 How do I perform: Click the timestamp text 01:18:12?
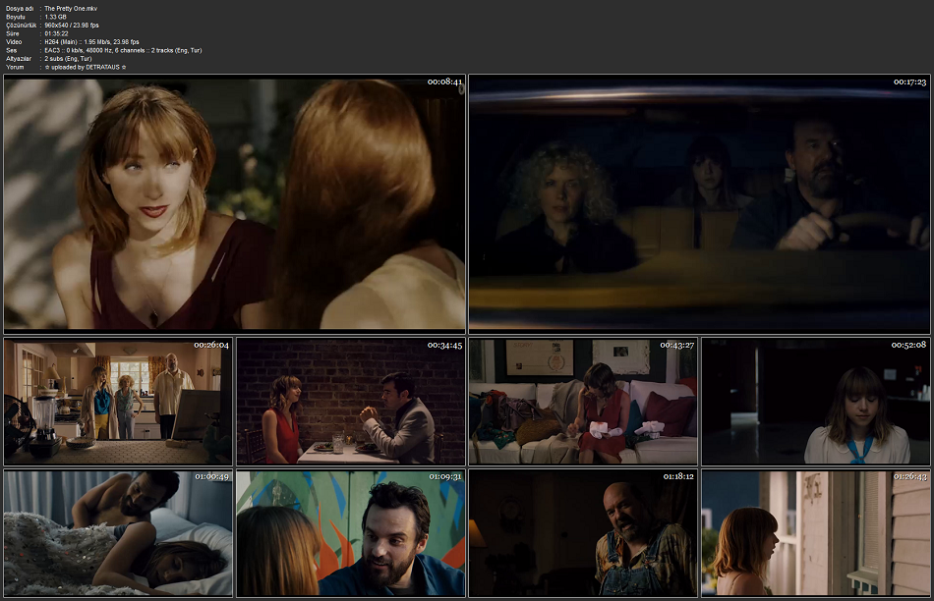point(677,476)
